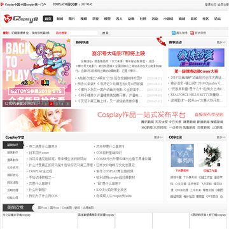Open the Sina Weibo icon link
Viewport: 229px width, 229px height.
pyautogui.click(x=192, y=33)
